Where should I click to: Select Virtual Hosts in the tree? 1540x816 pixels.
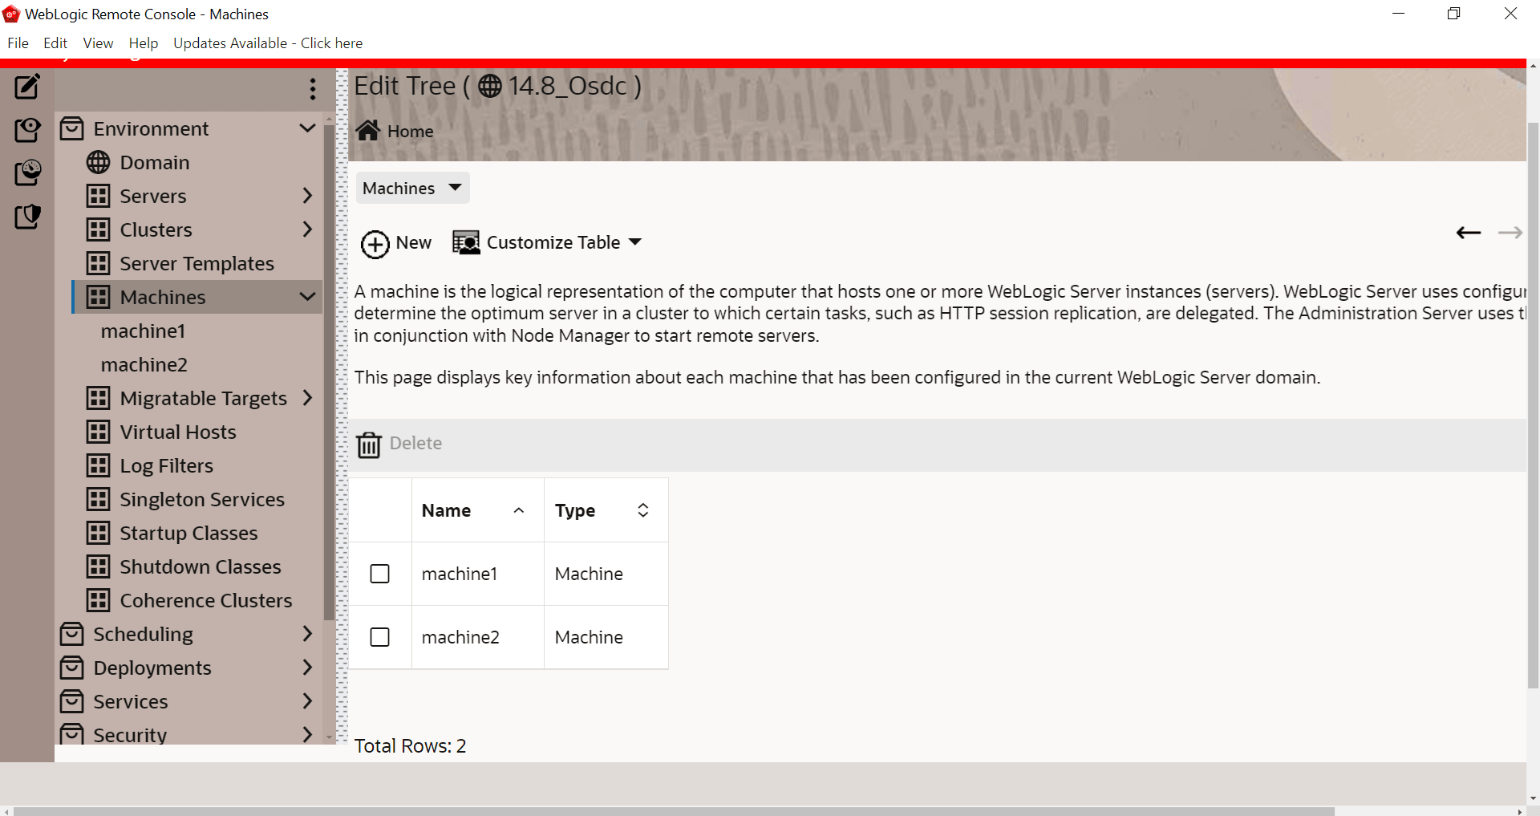coord(178,432)
